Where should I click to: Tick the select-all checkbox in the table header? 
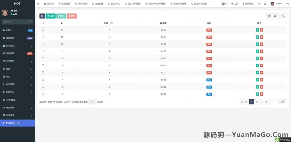[x=43, y=23]
